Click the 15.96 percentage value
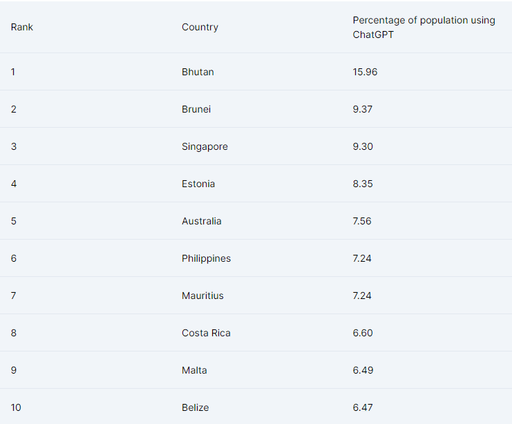Viewport: 512px width, 424px height. point(365,72)
